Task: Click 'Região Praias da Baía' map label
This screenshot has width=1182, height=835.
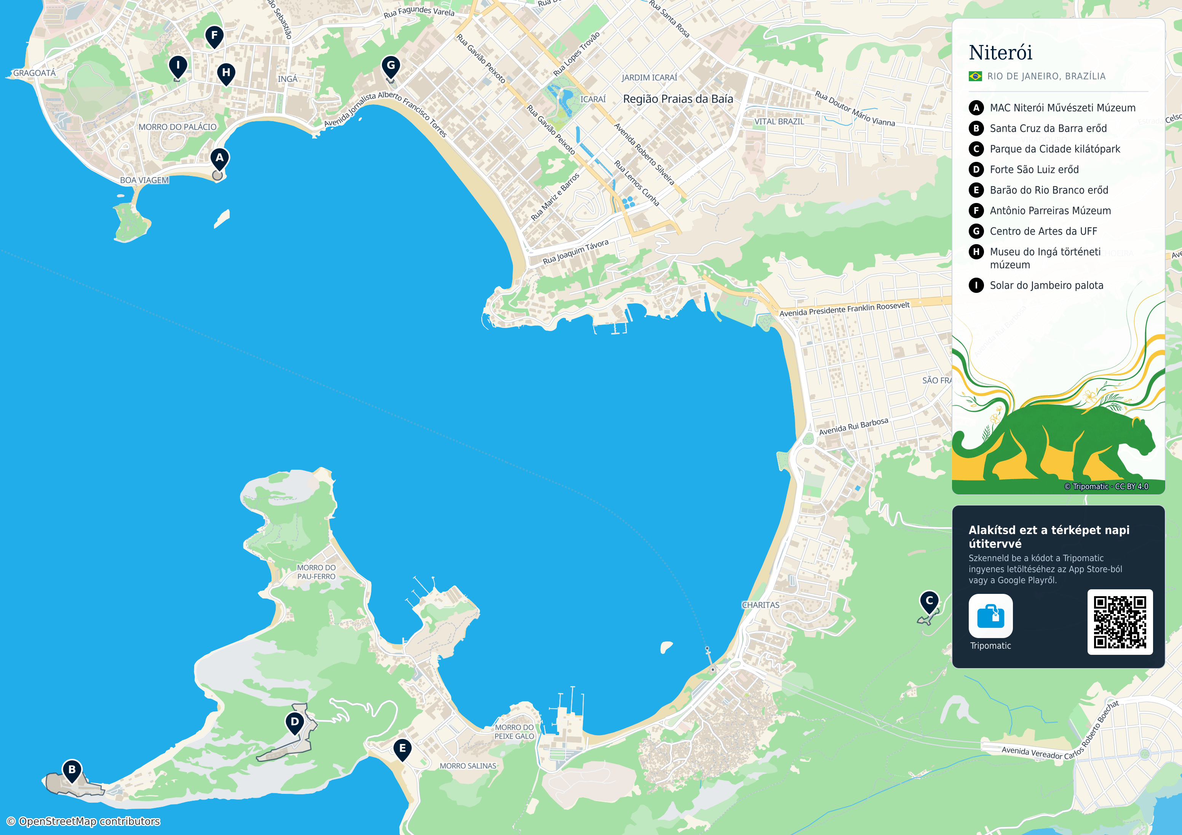Action: click(x=678, y=99)
